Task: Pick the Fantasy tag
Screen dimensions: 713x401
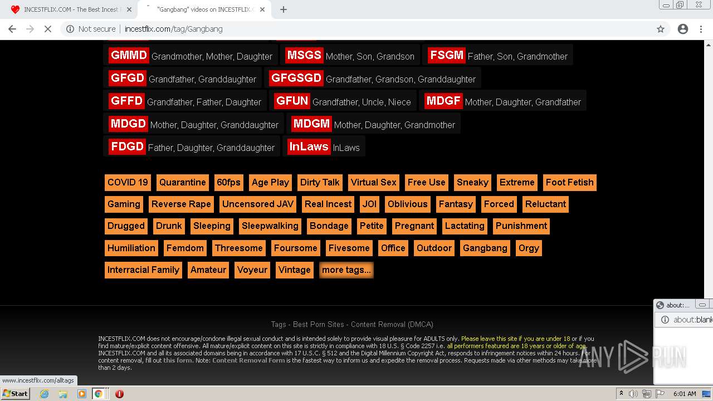Action: pos(456,204)
